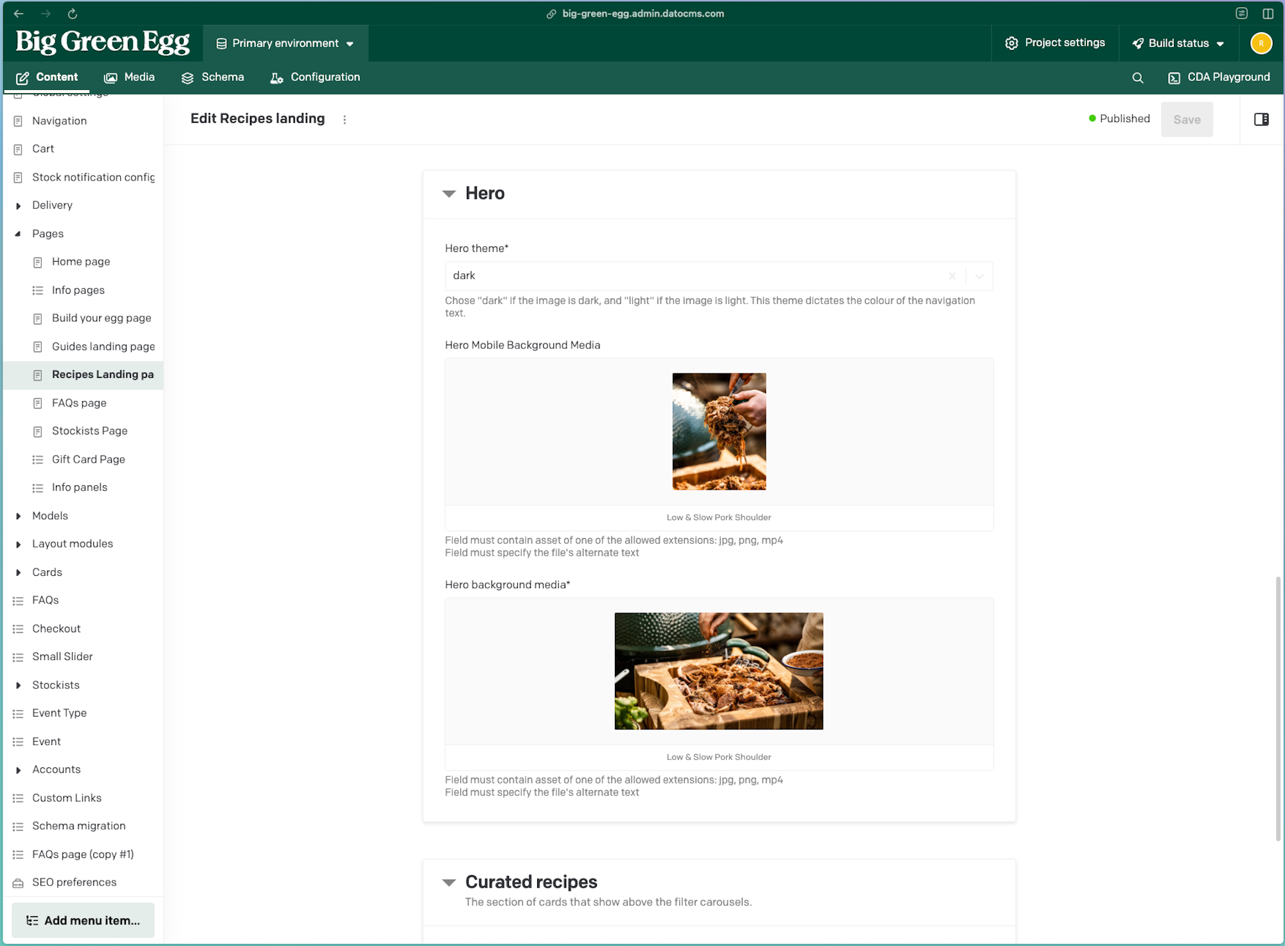
Task: Reload the page with the refresh icon
Action: (73, 13)
